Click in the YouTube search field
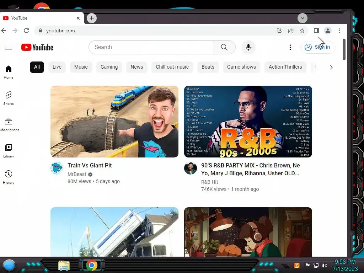This screenshot has width=364, height=273. pyautogui.click(x=151, y=47)
